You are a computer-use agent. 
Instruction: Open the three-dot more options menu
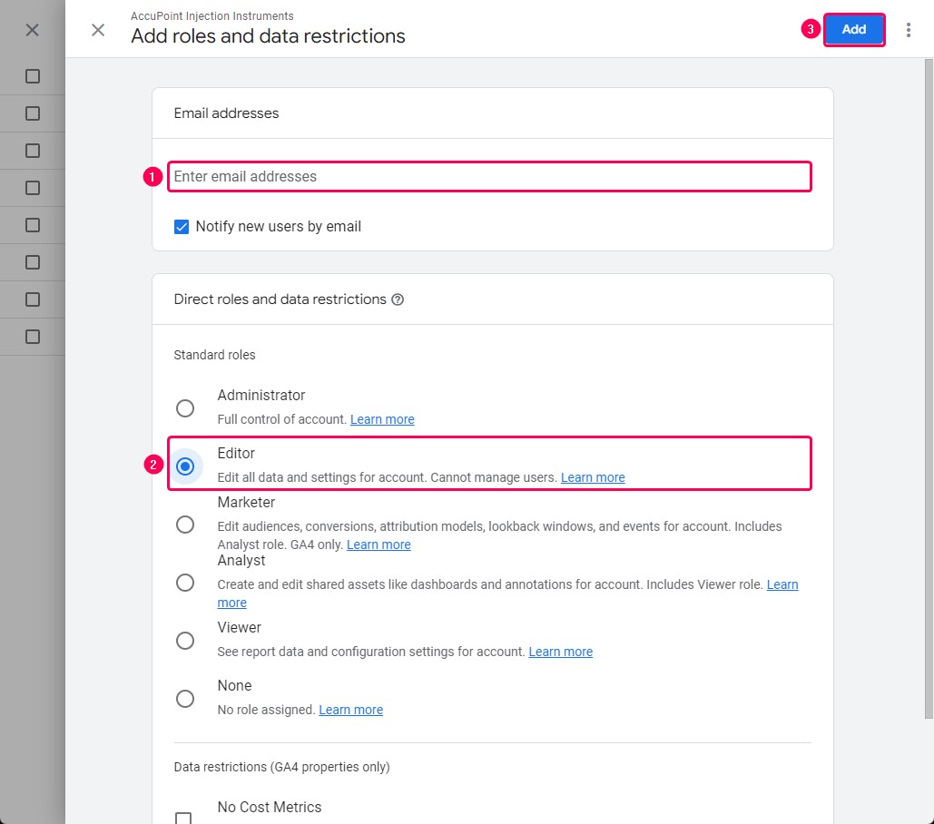point(908,30)
